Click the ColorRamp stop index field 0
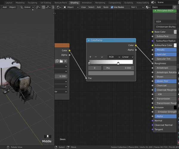The height and width of the screenshot is (149, 179). [95, 68]
